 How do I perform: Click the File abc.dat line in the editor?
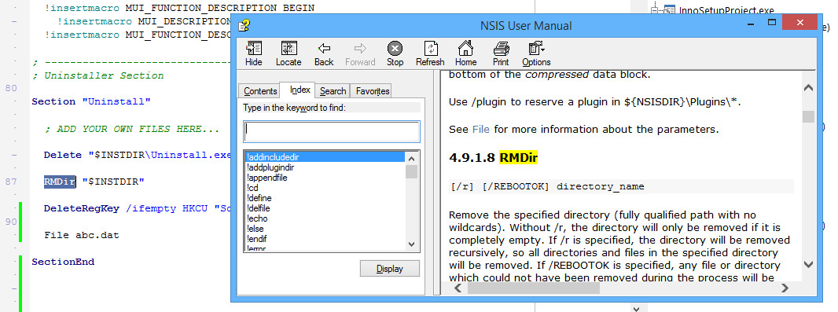point(82,235)
